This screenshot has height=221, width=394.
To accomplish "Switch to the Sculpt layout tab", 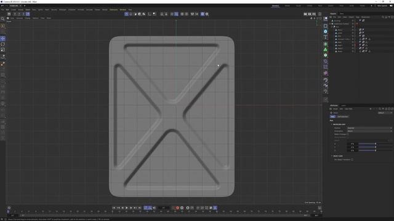I will (x=298, y=6).
